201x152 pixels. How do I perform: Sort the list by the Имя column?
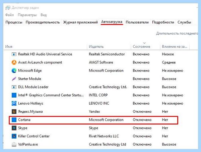click(9, 47)
